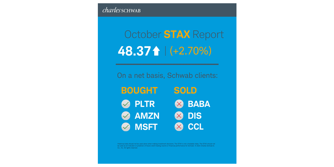Click the (+2.70%) change figure
Image resolution: width=334 pixels, height=167 pixels.
190,51
